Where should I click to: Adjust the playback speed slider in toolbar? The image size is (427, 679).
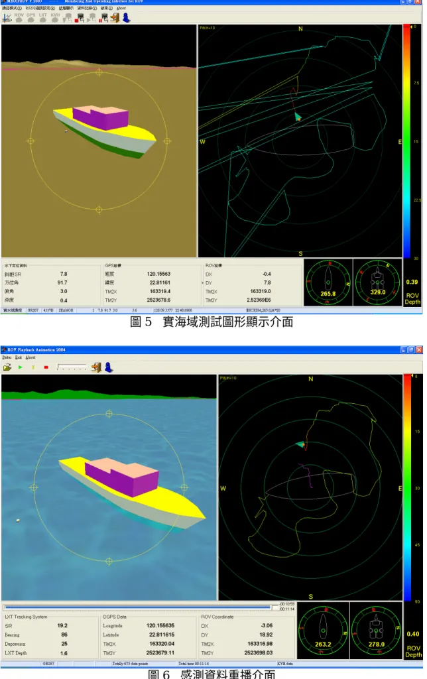[72, 367]
